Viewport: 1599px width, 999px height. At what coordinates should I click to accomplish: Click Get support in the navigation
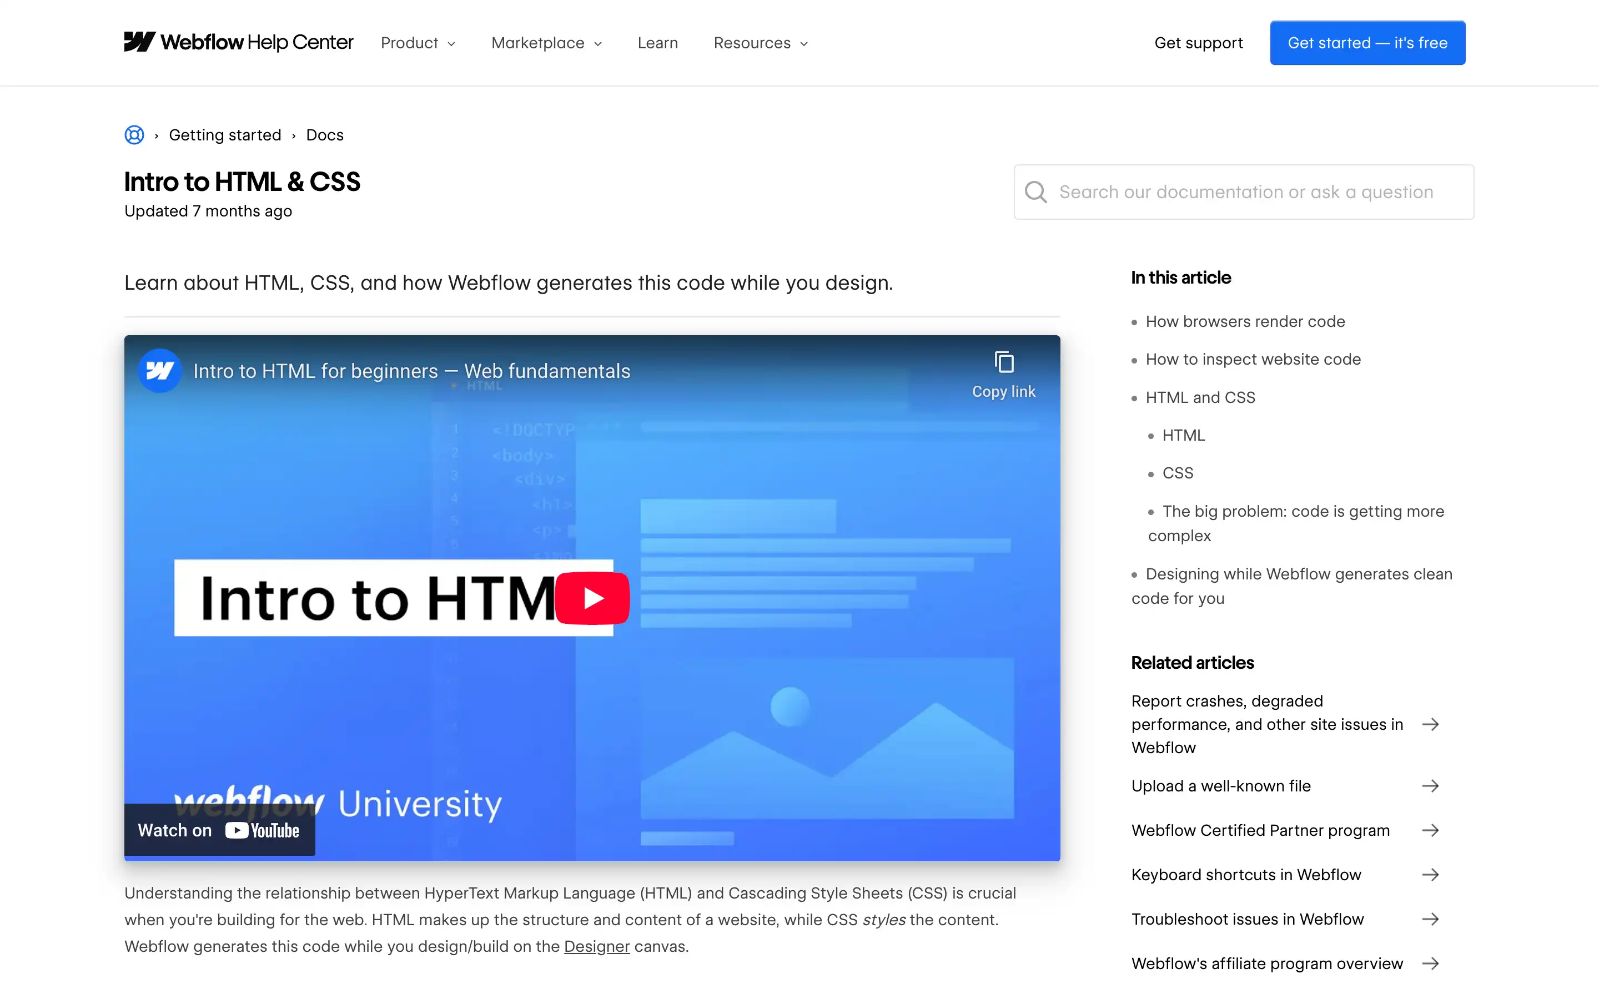(x=1199, y=42)
